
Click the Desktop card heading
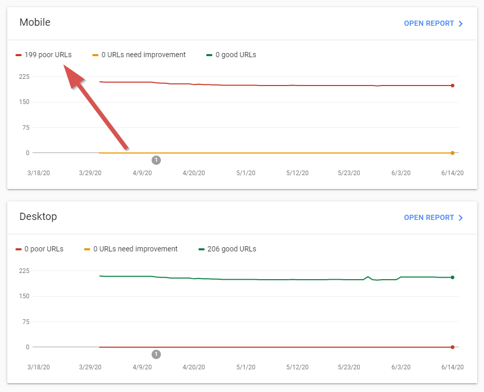(38, 216)
